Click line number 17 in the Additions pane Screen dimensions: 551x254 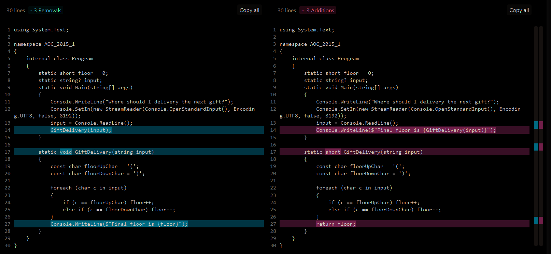pos(273,152)
